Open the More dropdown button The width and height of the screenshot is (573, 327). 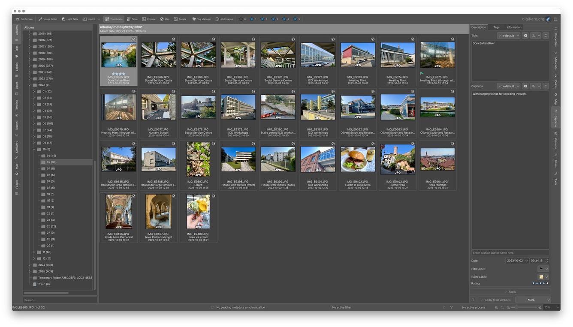(x=533, y=300)
